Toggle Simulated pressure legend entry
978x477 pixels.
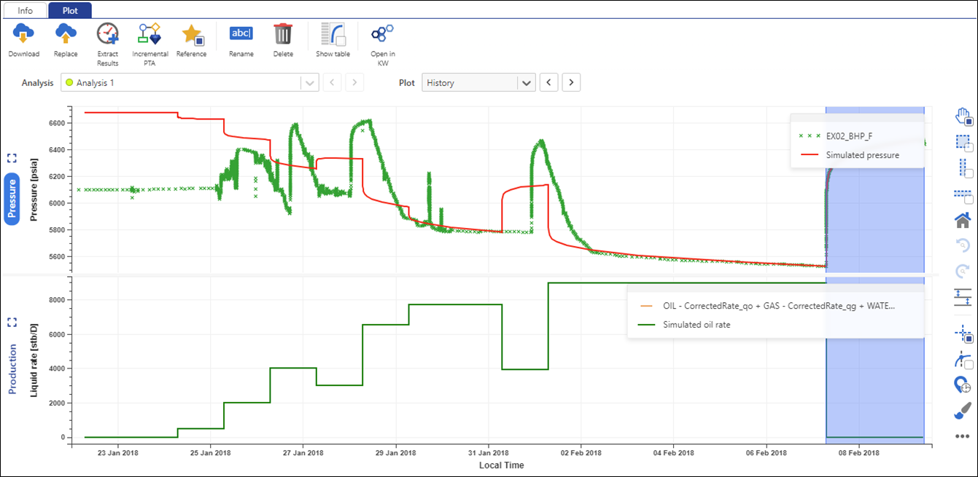pyautogui.click(x=850, y=155)
